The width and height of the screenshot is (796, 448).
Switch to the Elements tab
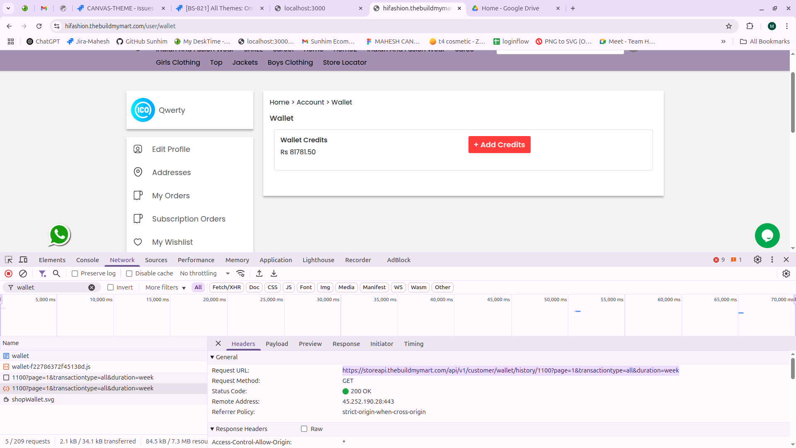pos(52,260)
